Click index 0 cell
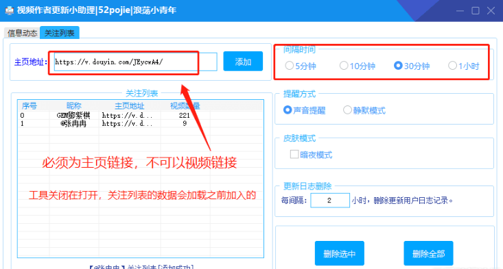 22,115
